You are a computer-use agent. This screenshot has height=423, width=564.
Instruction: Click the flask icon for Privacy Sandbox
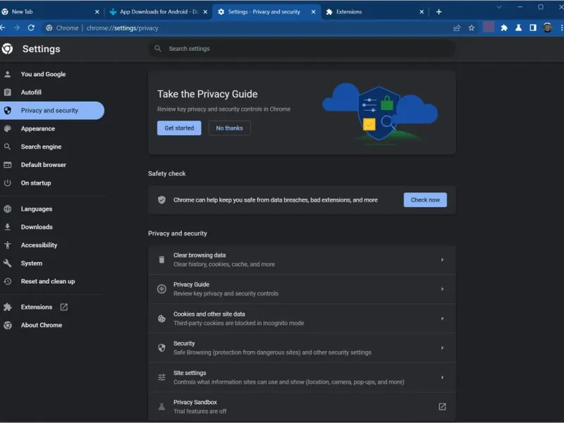click(x=161, y=407)
